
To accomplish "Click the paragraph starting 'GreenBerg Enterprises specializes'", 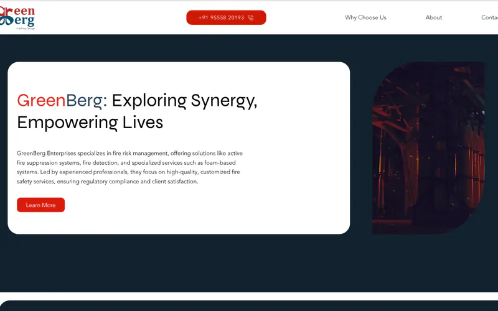I will click(130, 167).
